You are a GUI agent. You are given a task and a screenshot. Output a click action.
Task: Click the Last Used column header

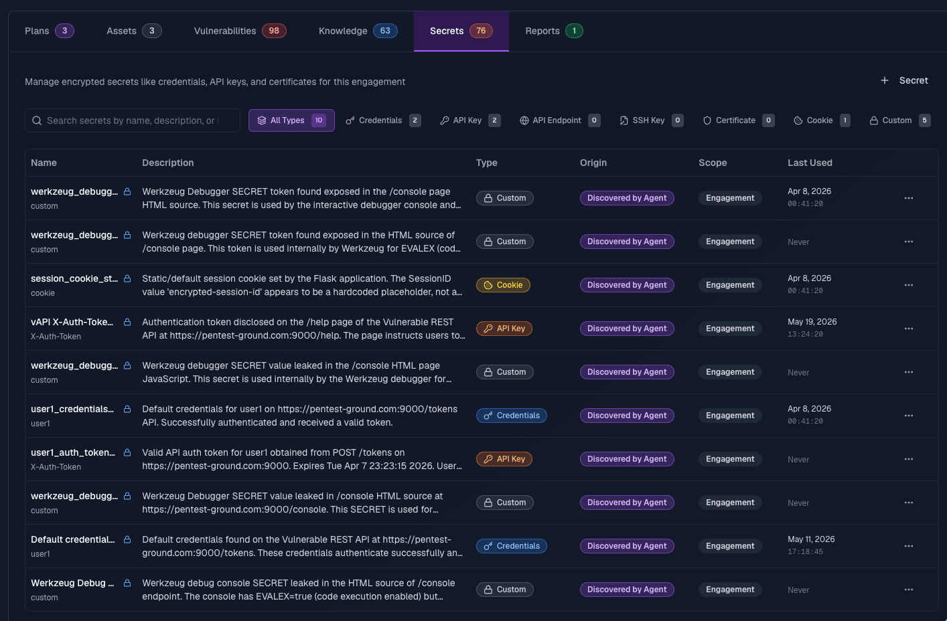click(810, 163)
